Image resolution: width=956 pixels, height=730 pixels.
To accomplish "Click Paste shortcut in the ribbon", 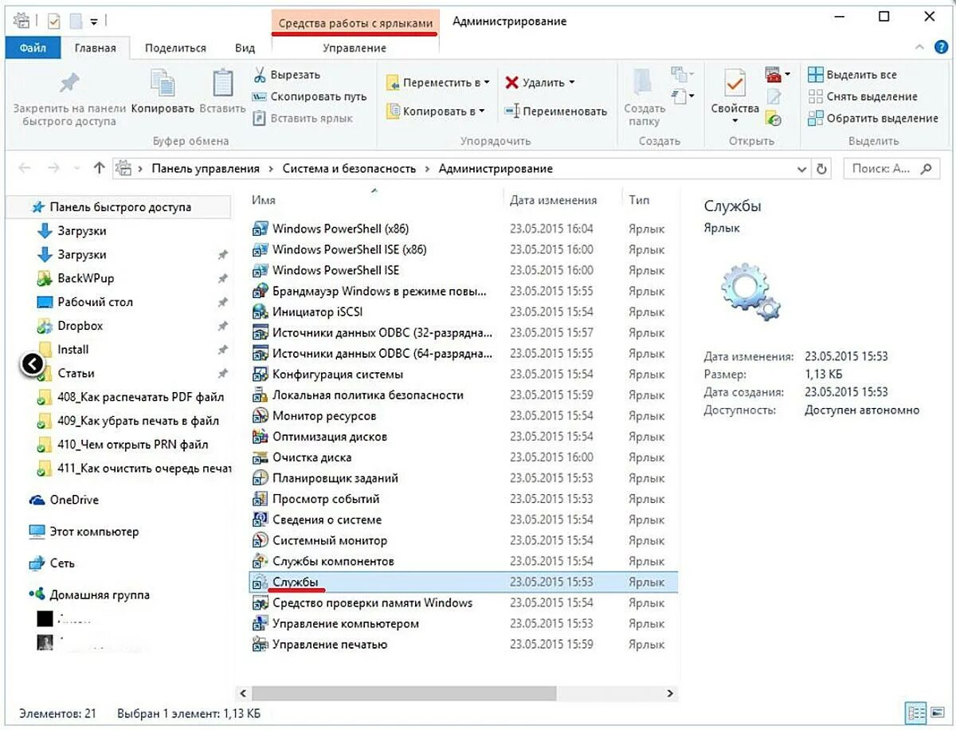I will click(303, 118).
